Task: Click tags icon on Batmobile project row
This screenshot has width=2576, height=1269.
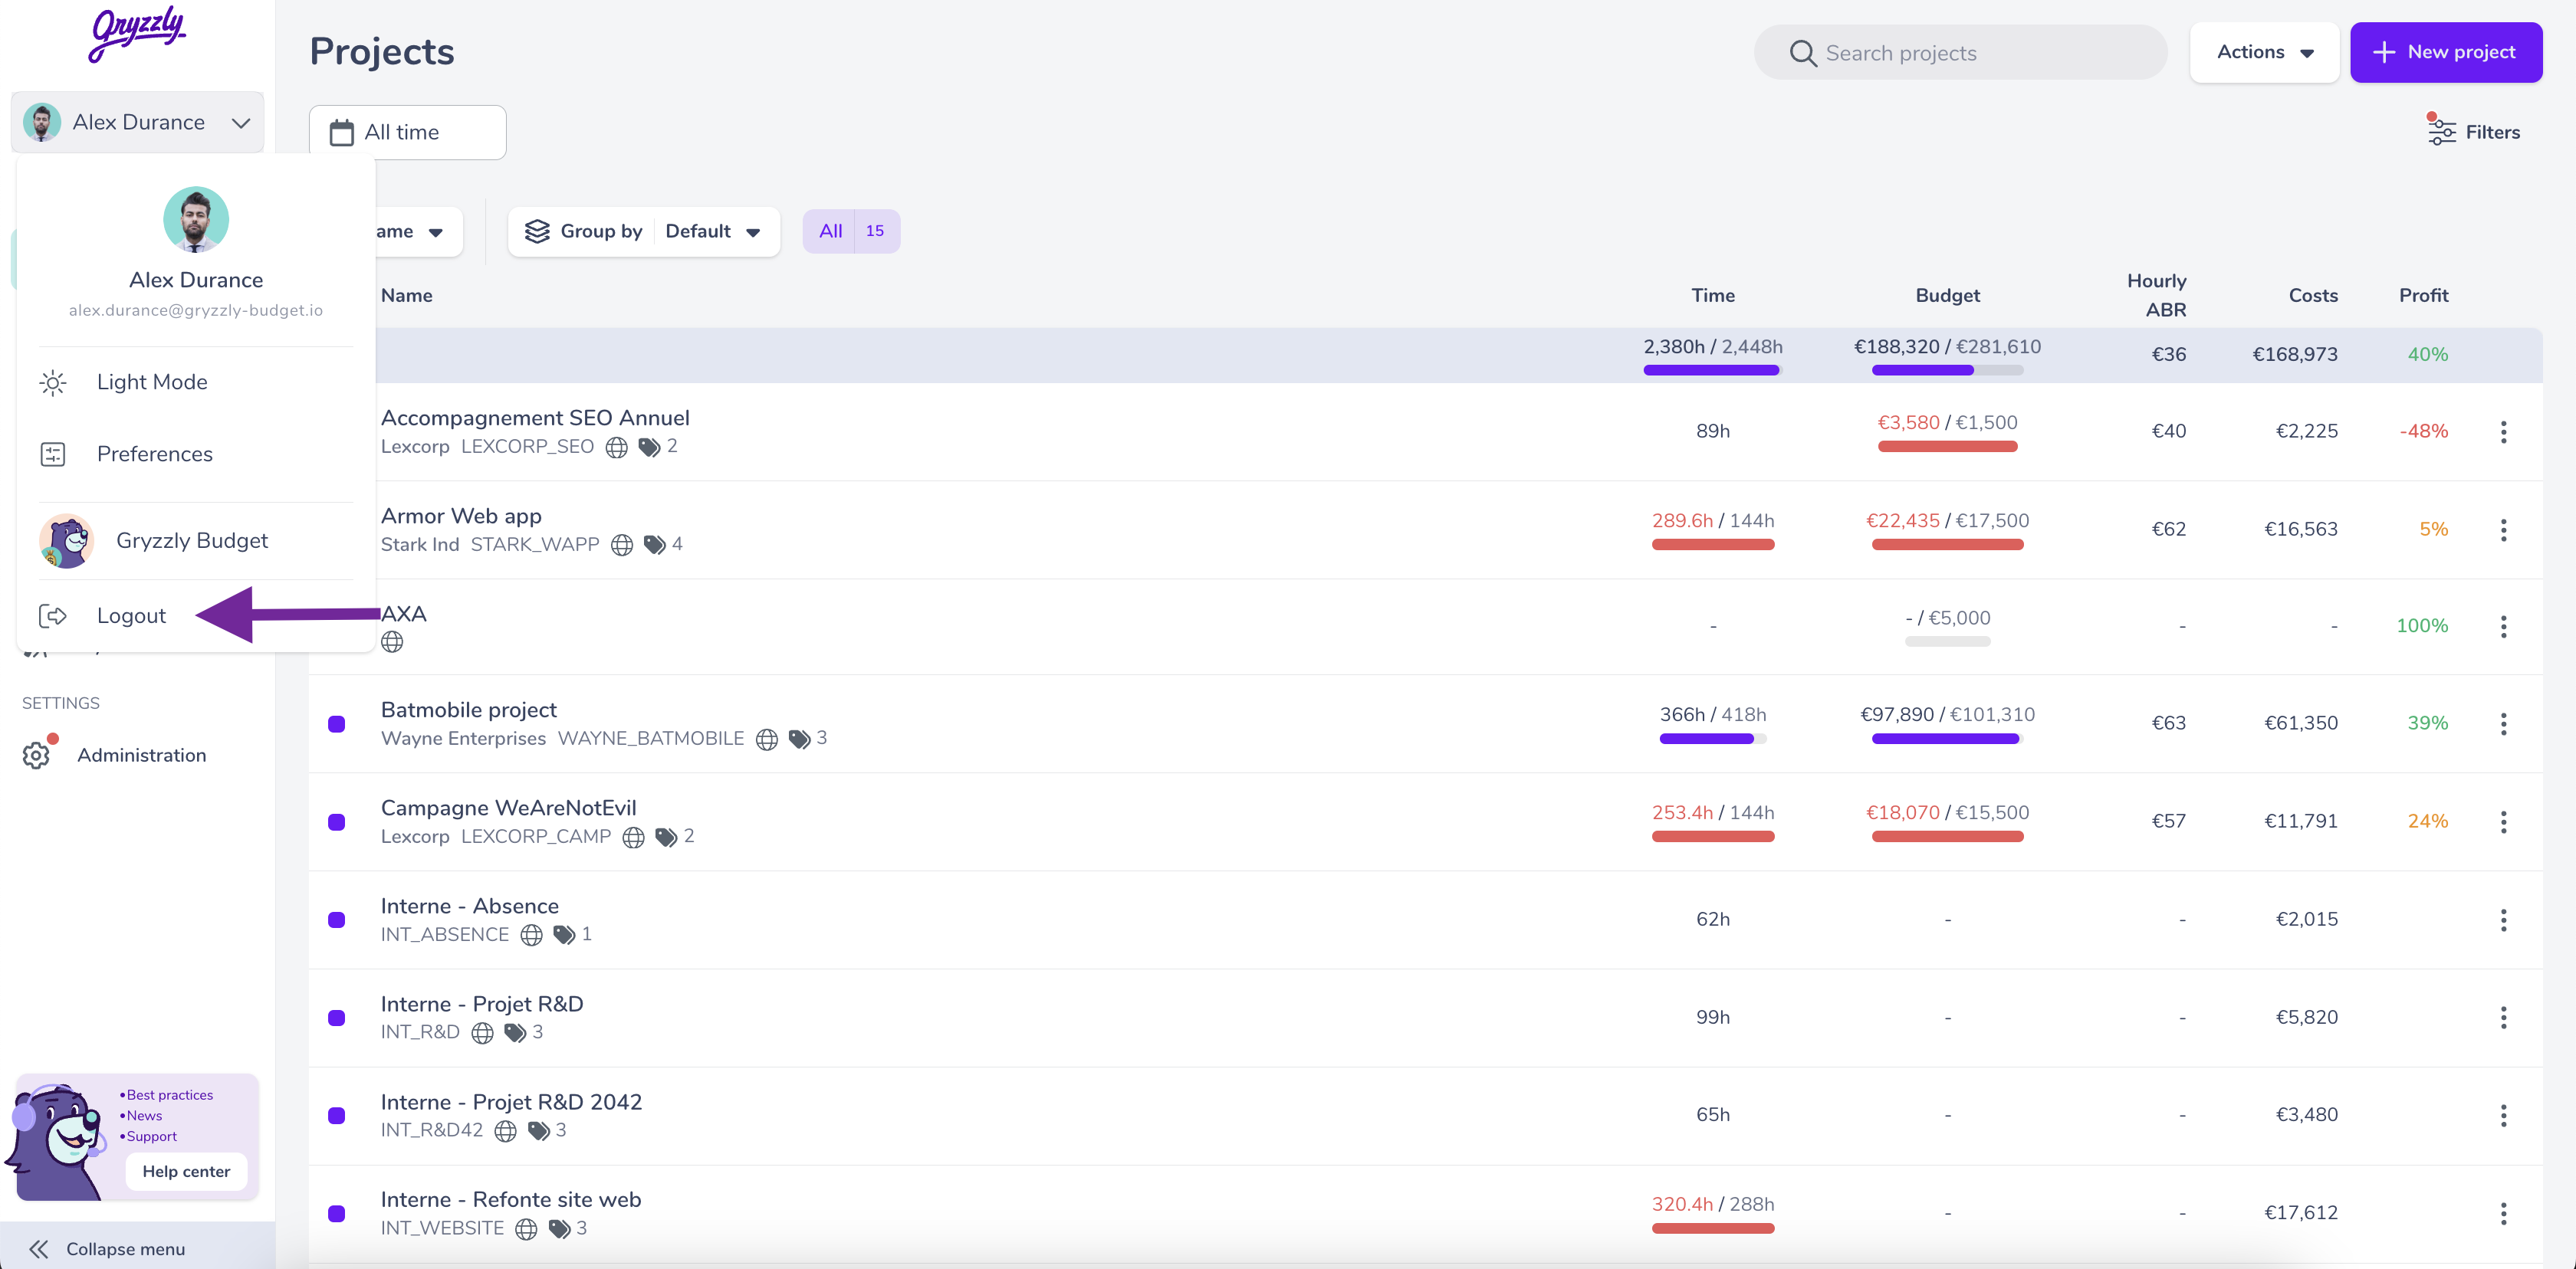Action: 799,739
